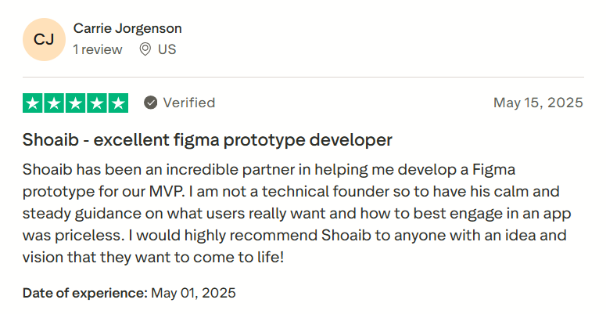Open the review title about Shoaib
606x314 pixels.
[x=207, y=139]
